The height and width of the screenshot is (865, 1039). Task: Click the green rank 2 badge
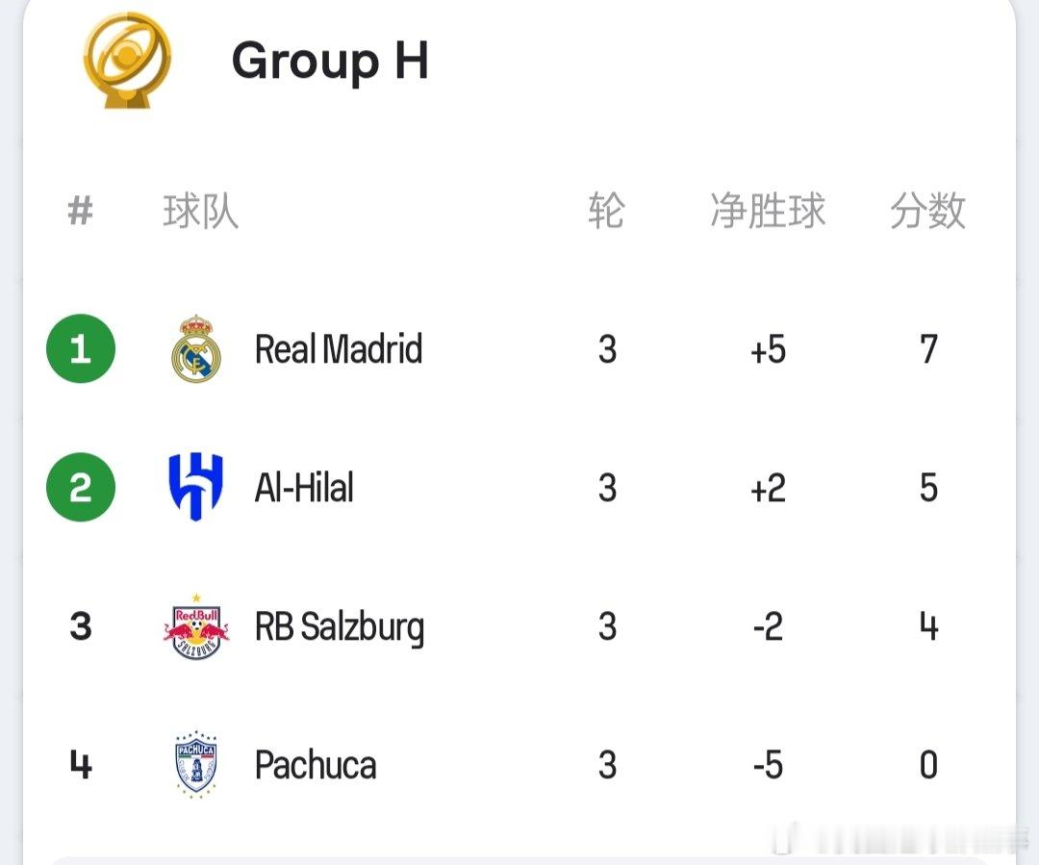point(81,487)
